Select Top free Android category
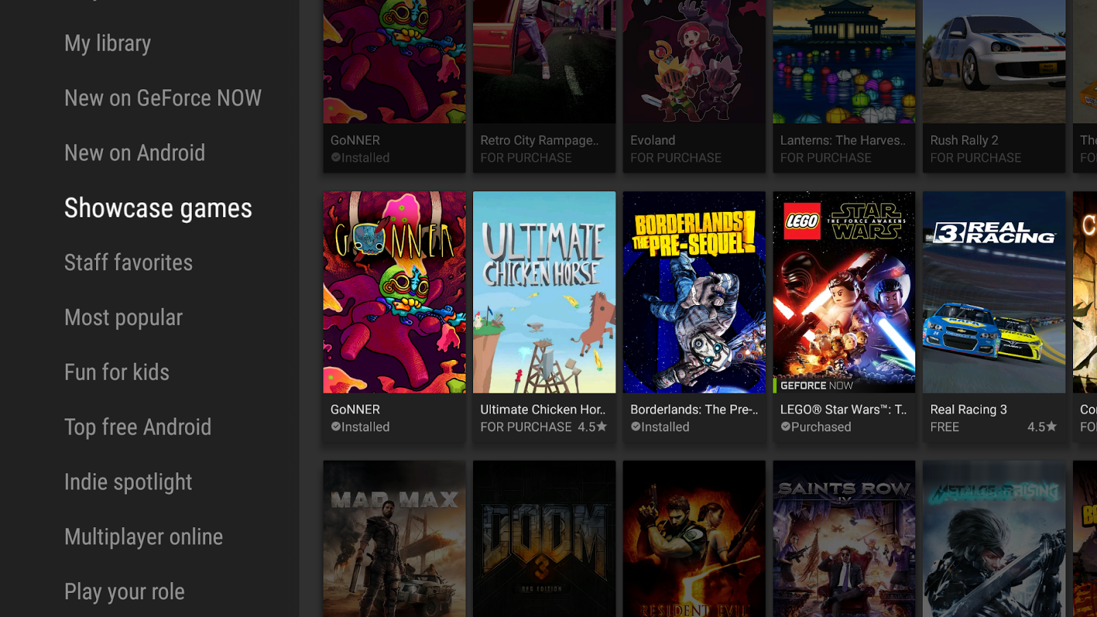The image size is (1097, 617). [x=138, y=427]
